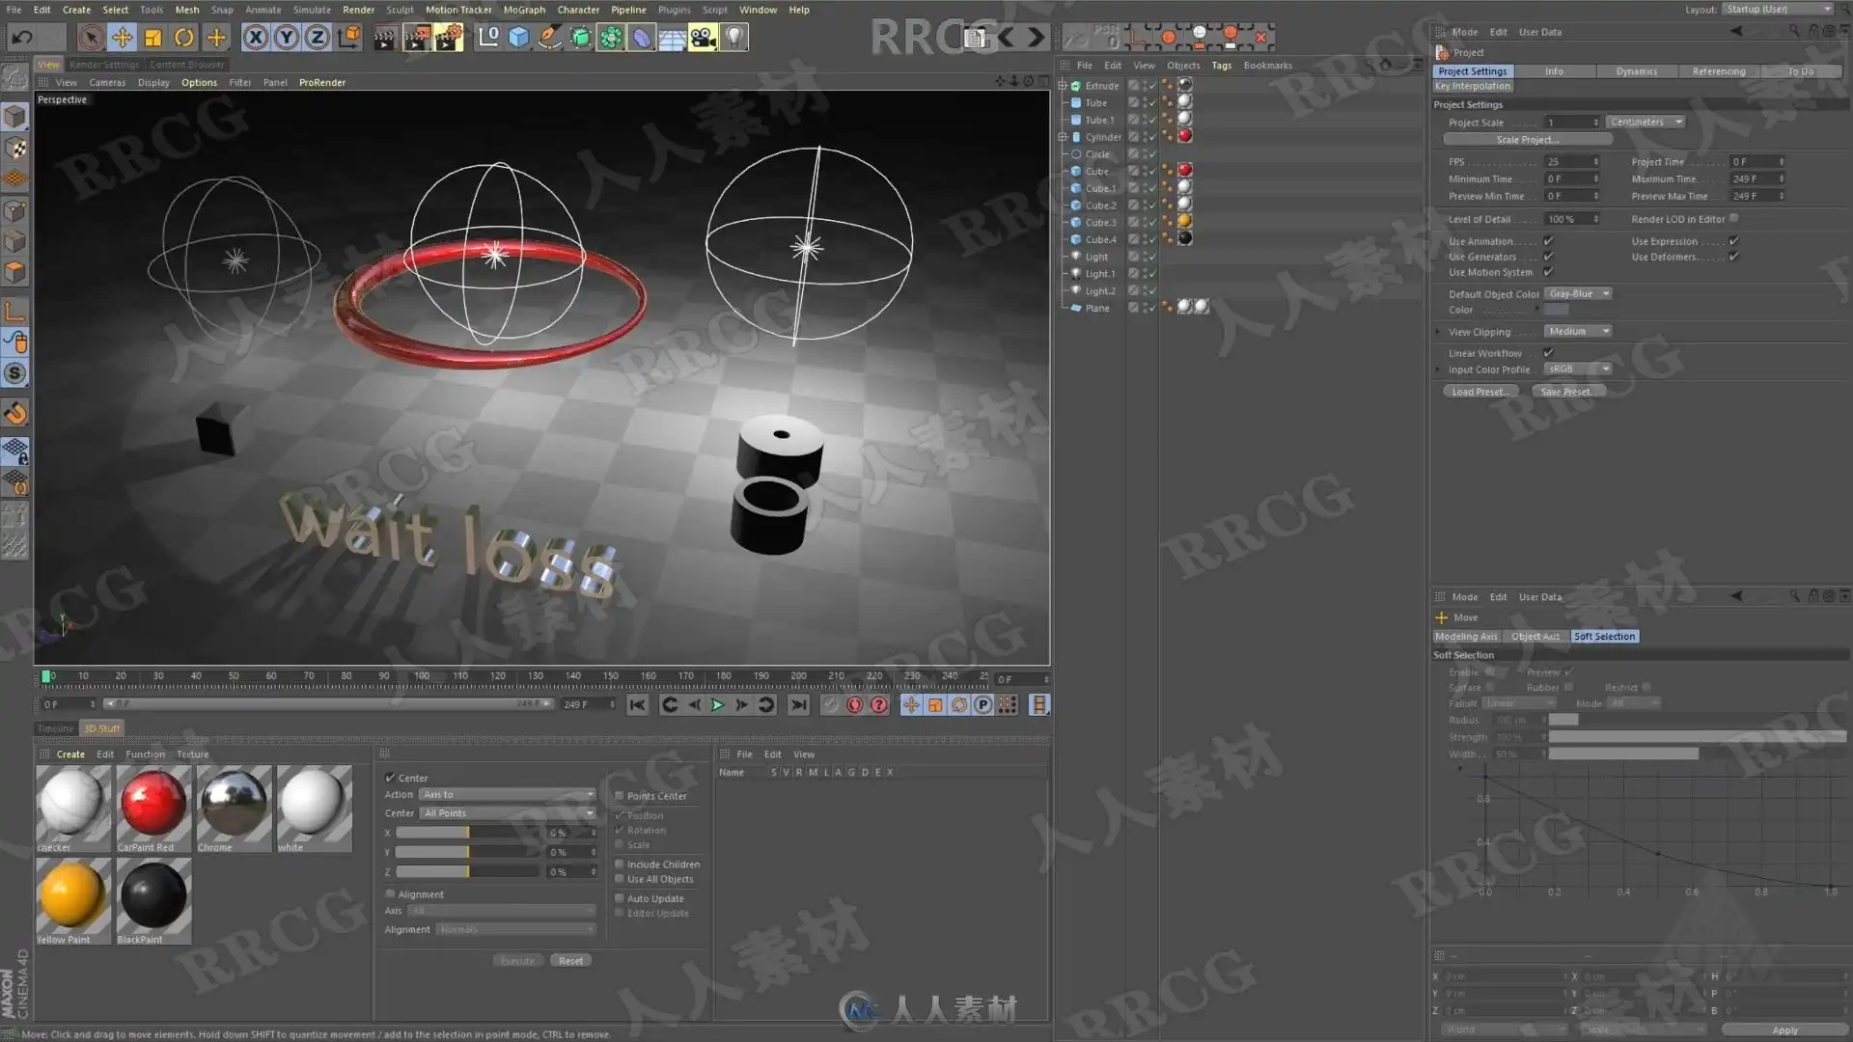Switch to the Dynamics tab
Screen dimensions: 1853x1042
coord(1636,71)
